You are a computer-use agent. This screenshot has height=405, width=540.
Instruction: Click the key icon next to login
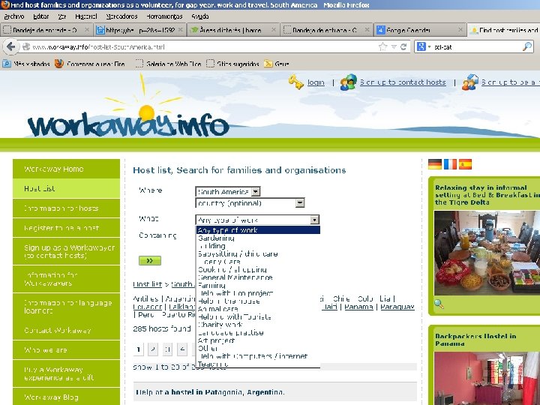(x=295, y=82)
